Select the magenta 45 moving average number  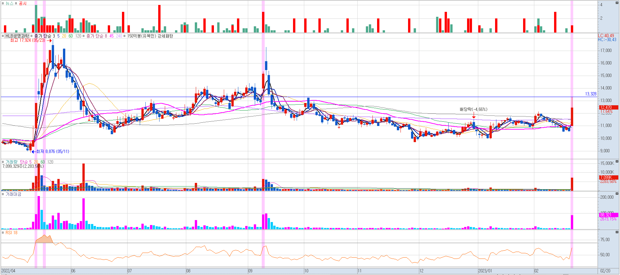(x=111, y=36)
